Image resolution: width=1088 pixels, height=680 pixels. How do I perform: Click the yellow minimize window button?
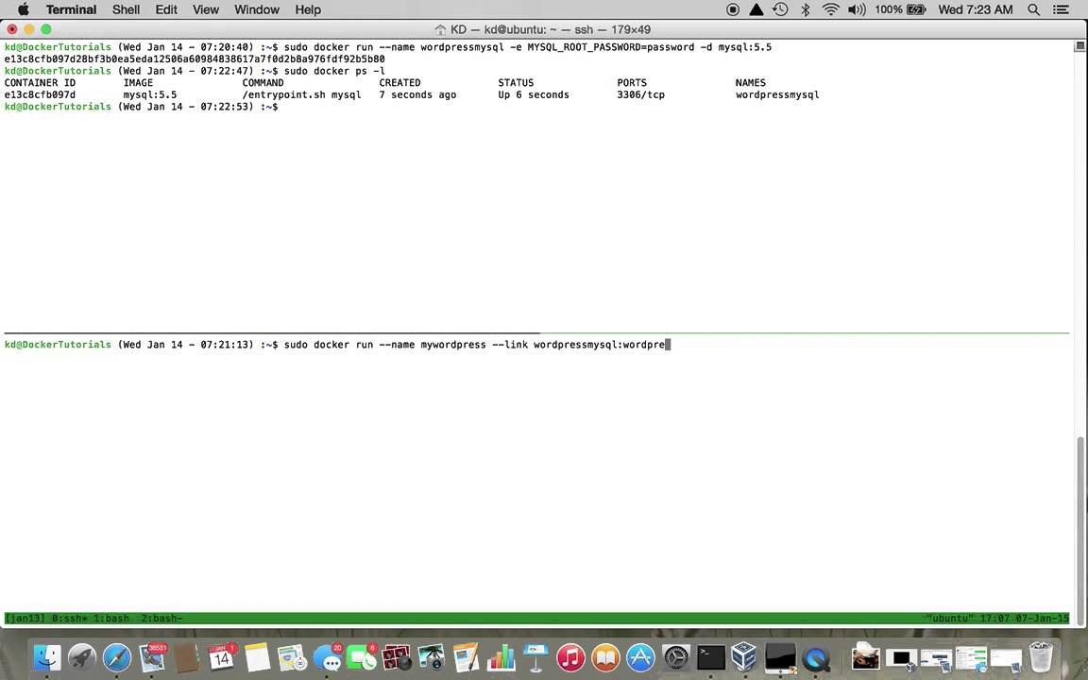[x=28, y=29]
